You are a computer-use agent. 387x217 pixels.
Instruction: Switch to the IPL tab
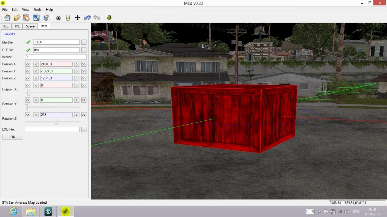17,26
